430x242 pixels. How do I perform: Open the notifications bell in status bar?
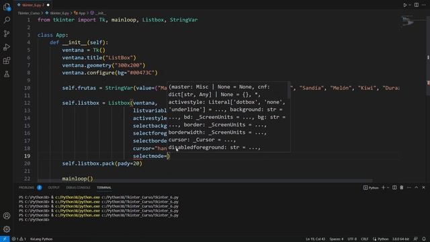424,239
